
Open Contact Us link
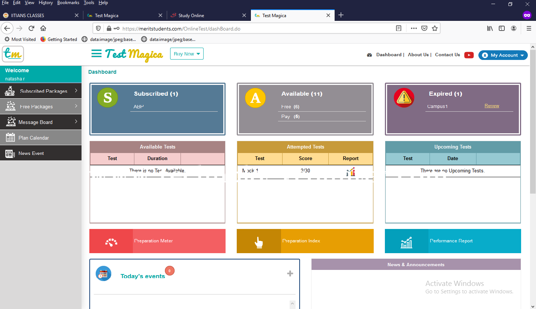pos(447,55)
